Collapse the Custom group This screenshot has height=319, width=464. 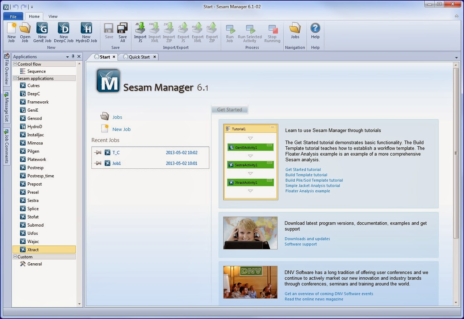[15, 257]
